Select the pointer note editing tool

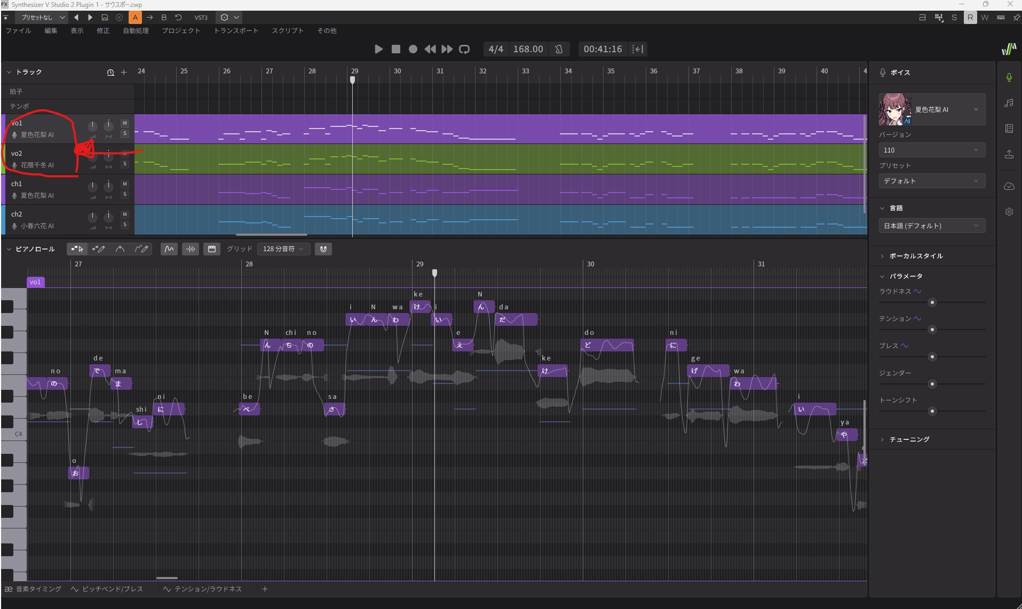[x=77, y=249]
